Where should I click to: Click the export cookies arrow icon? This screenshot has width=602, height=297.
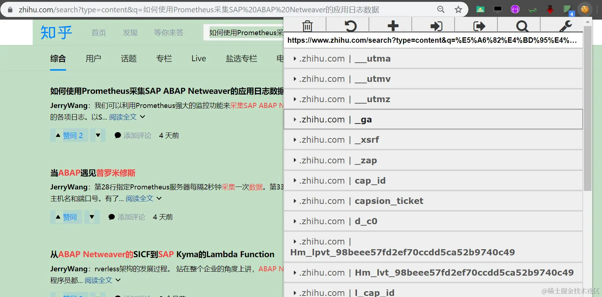[x=479, y=26]
